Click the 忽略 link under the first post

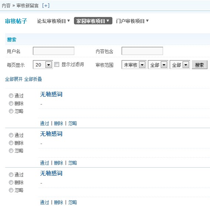tap(72, 123)
